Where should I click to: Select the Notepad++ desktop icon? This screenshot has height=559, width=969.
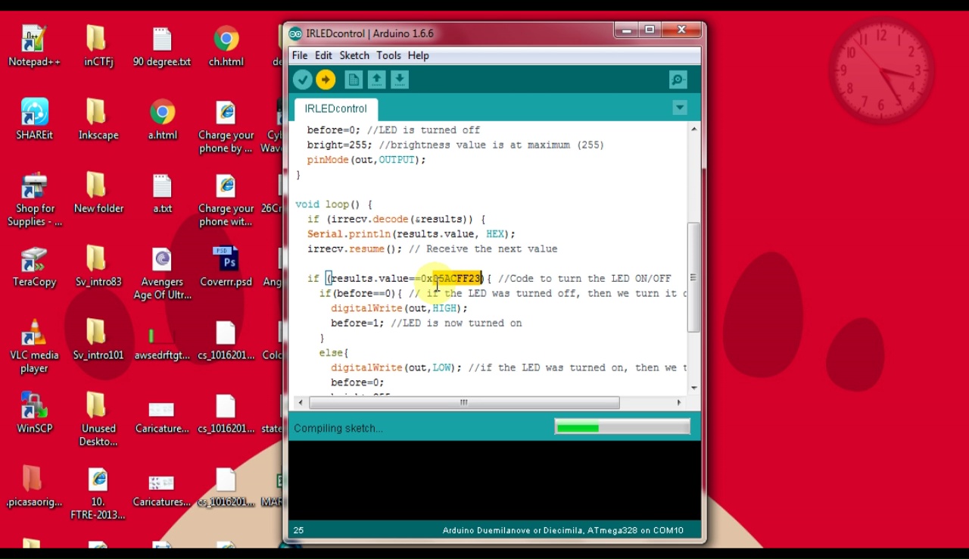(34, 46)
